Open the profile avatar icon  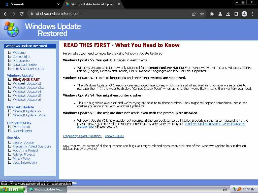244,14
